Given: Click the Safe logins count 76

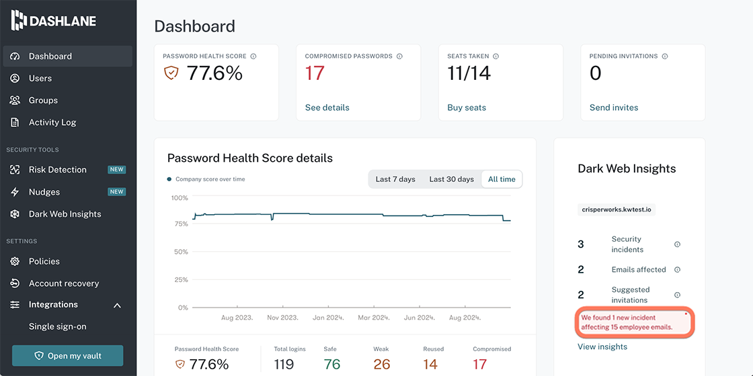Looking at the screenshot, I should tap(332, 365).
